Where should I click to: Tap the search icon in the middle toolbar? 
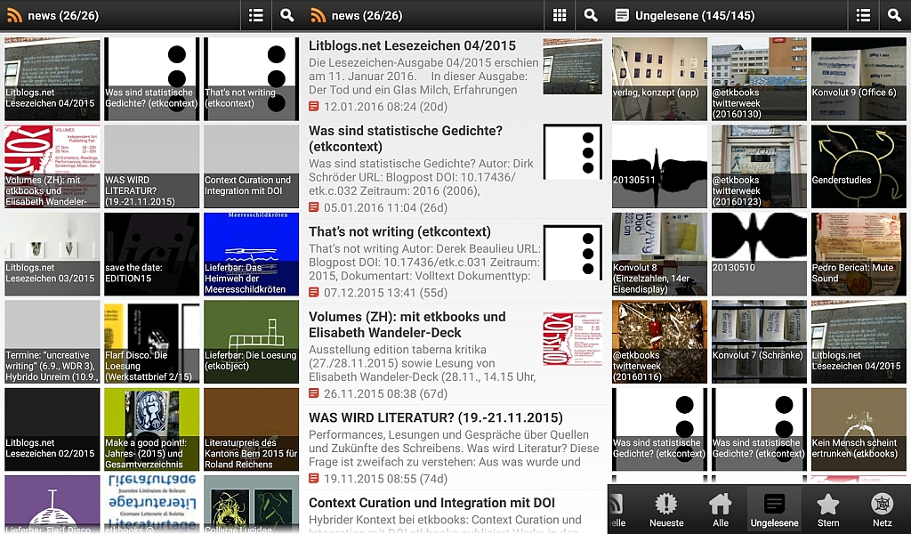click(593, 15)
